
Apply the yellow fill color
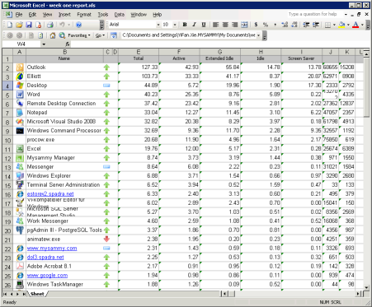341,25
